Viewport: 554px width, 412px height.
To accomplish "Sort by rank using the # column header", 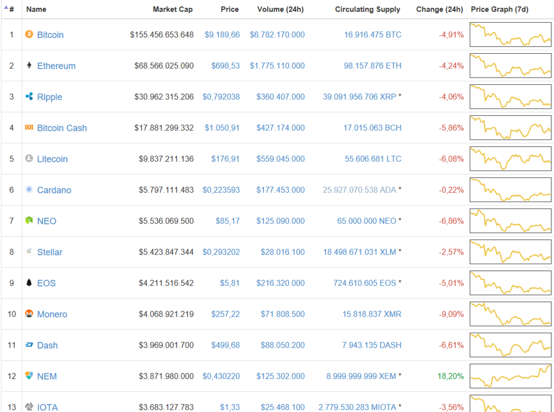I will pyautogui.click(x=12, y=9).
